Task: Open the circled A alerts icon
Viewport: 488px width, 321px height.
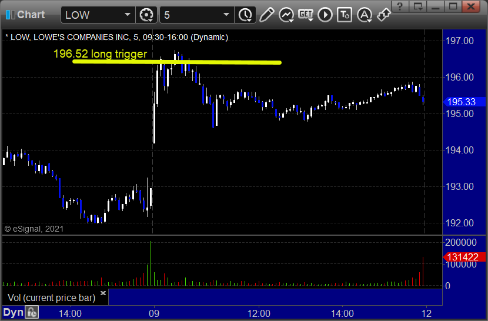Action: coord(364,15)
